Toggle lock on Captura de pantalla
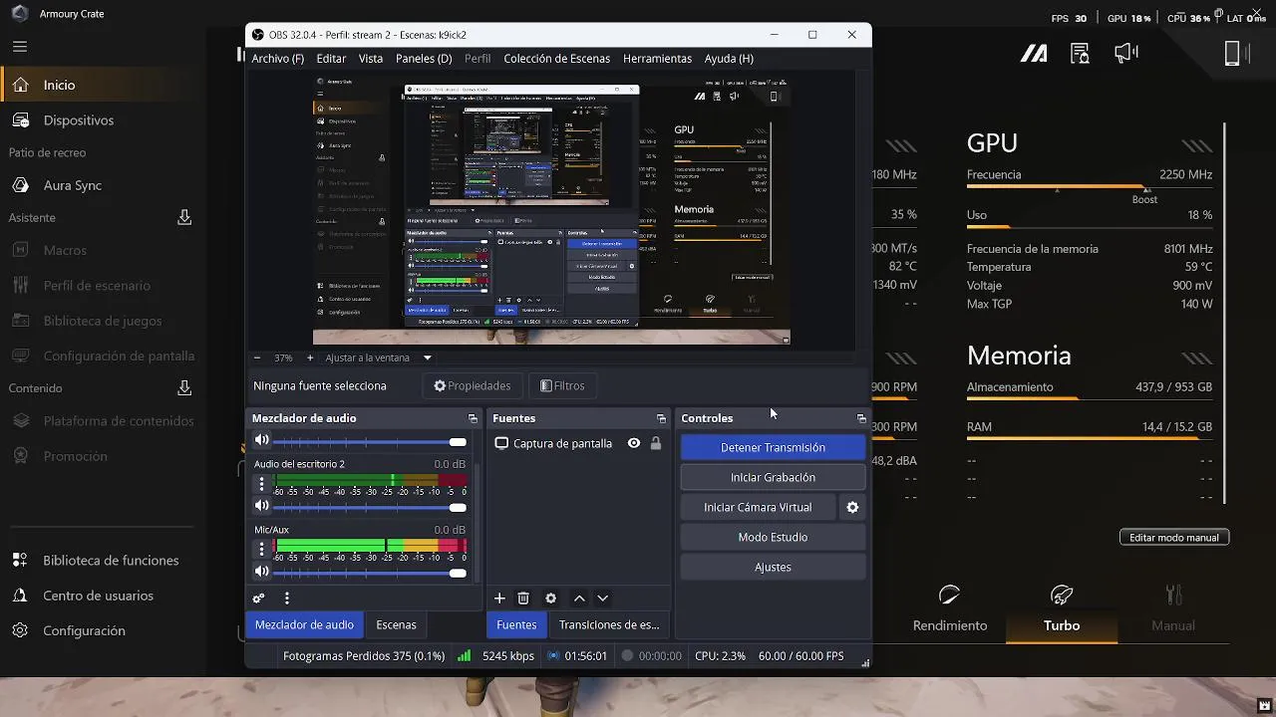 pos(656,443)
